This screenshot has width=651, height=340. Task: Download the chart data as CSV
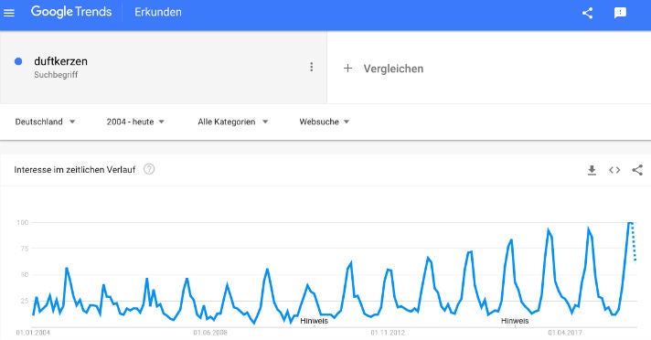592,170
